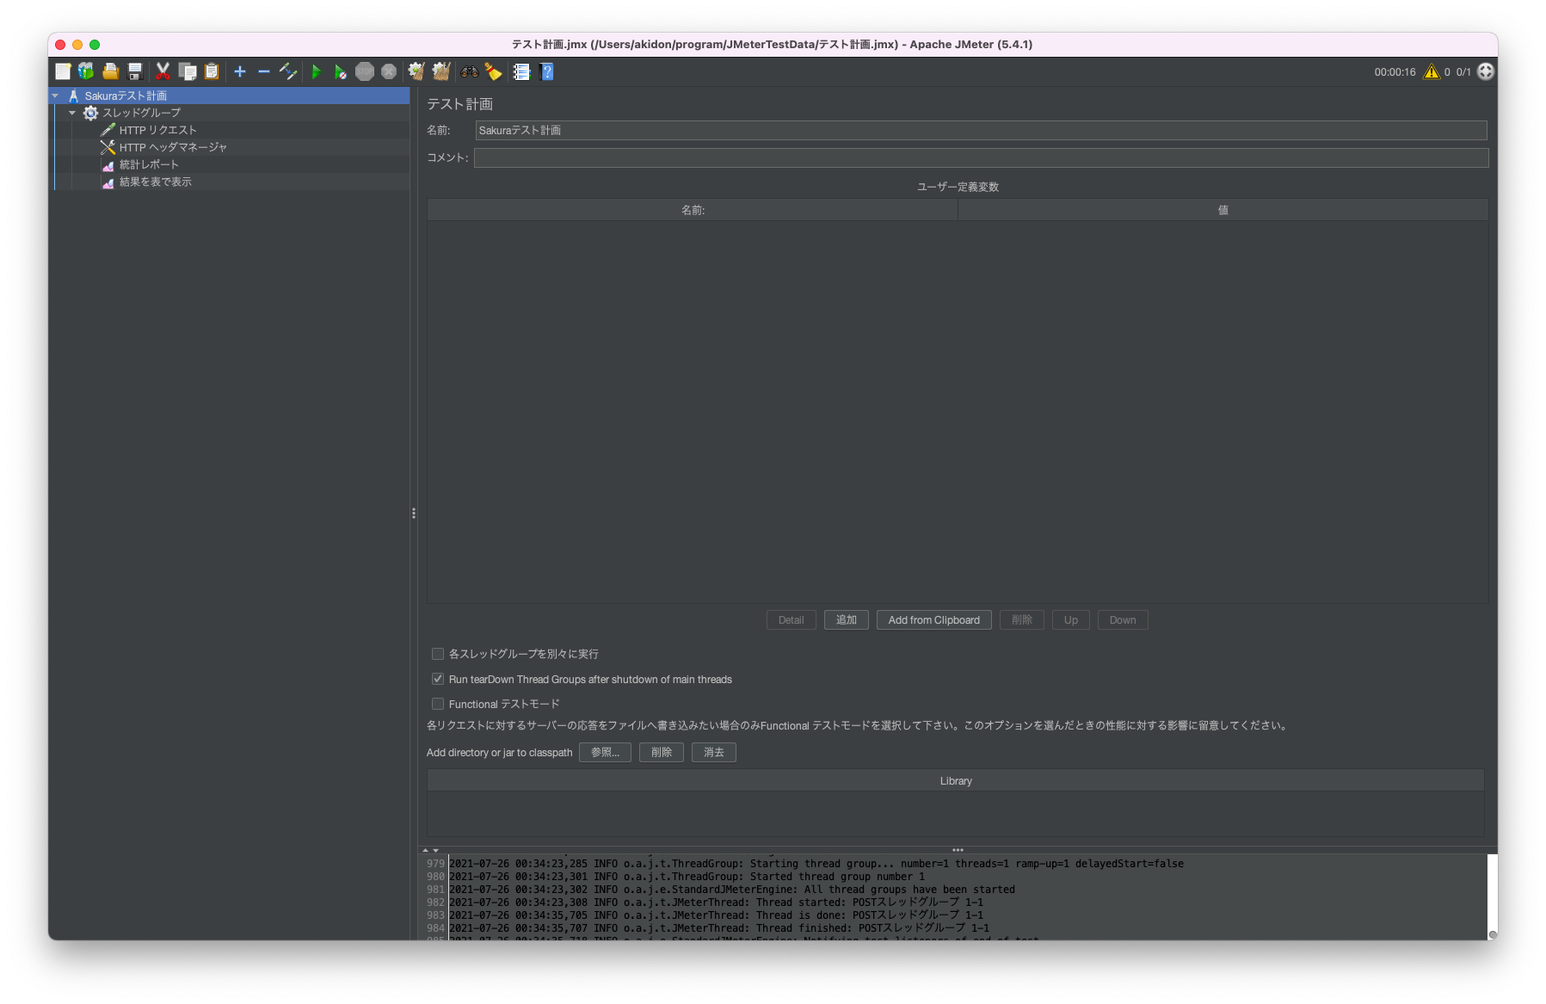
Task: Click the 削除 button beside Up
Action: tap(1022, 620)
